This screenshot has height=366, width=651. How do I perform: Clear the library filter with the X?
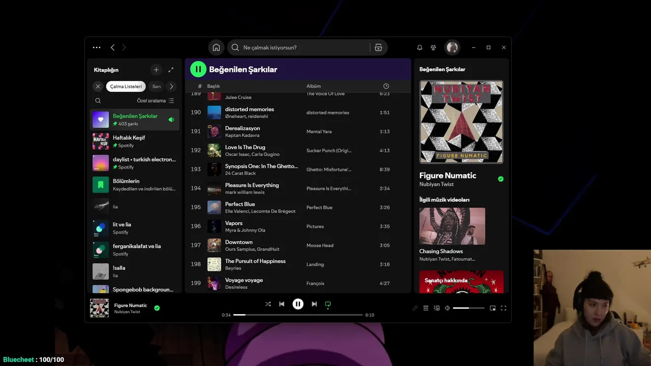click(x=98, y=86)
